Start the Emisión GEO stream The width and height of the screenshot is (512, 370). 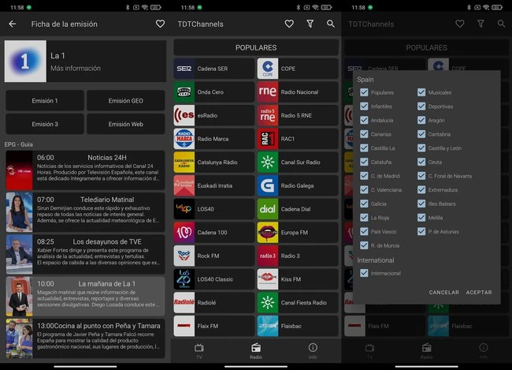click(x=126, y=101)
